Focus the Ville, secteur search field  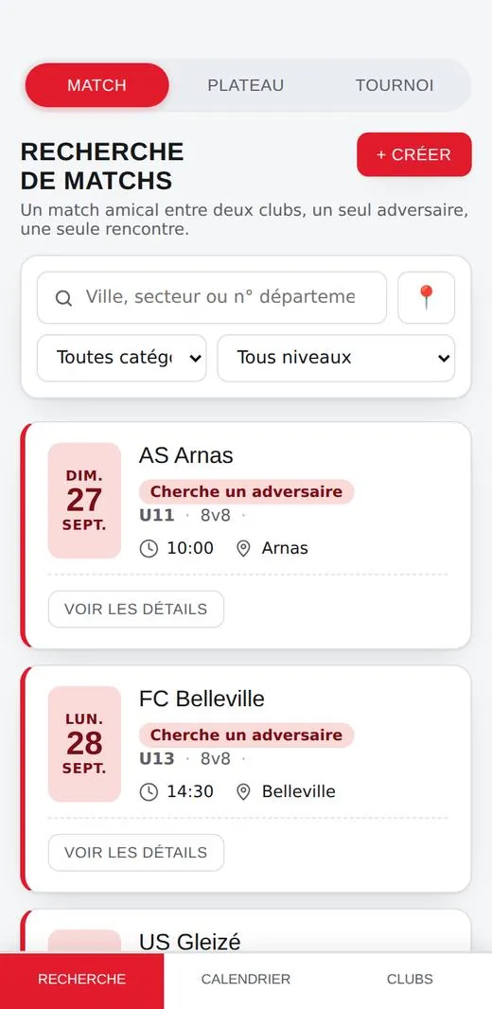coord(212,297)
